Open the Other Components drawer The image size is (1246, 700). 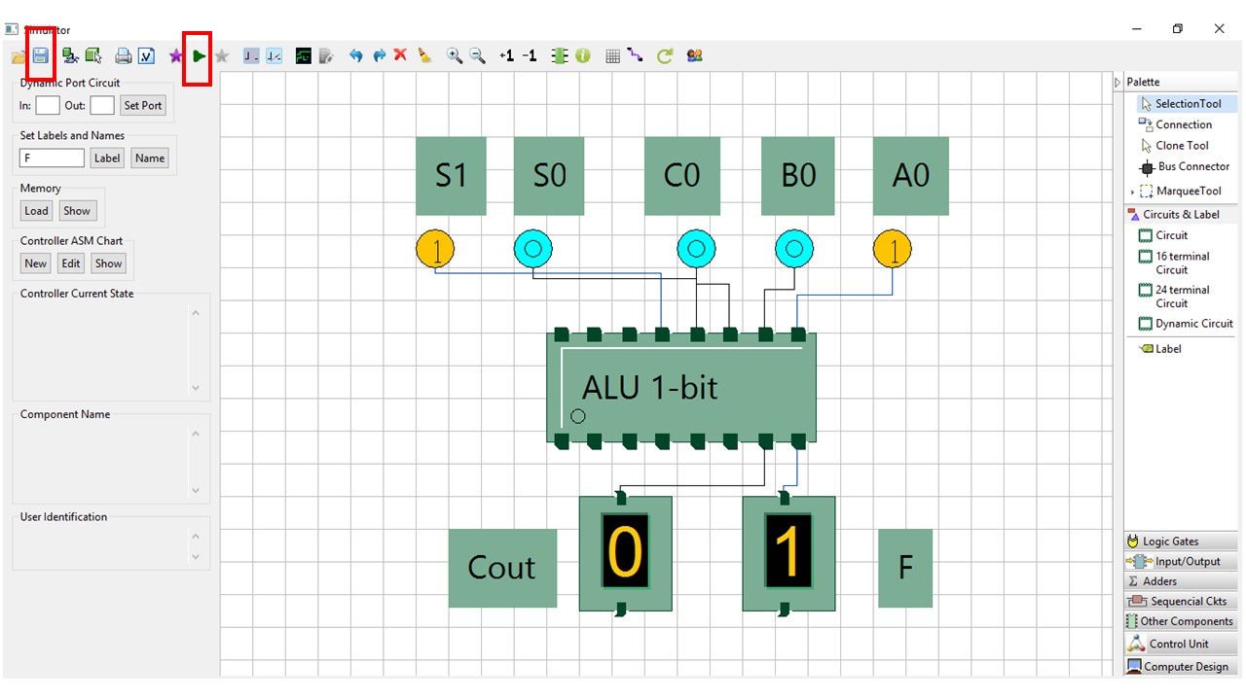[1181, 621]
